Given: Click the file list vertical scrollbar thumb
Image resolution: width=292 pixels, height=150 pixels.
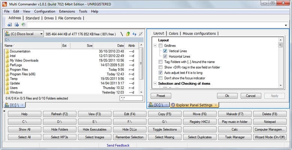Looking at the screenshot, I should tap(141, 63).
